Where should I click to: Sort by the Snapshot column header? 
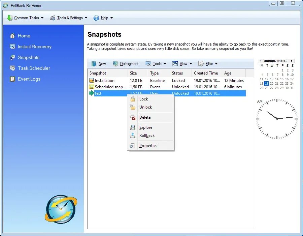click(x=107, y=73)
